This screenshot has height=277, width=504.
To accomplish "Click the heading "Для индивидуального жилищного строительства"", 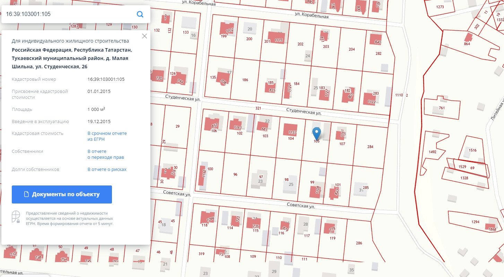I will [x=70, y=41].
